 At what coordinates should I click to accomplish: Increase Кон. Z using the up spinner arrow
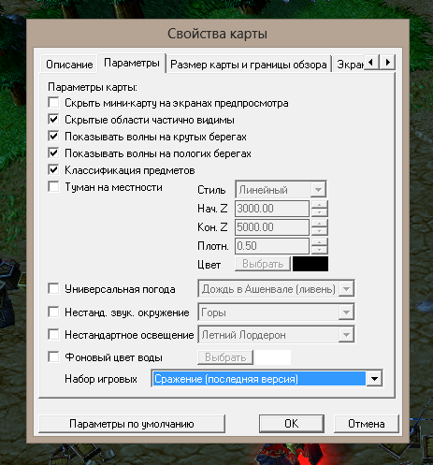pyautogui.click(x=319, y=224)
